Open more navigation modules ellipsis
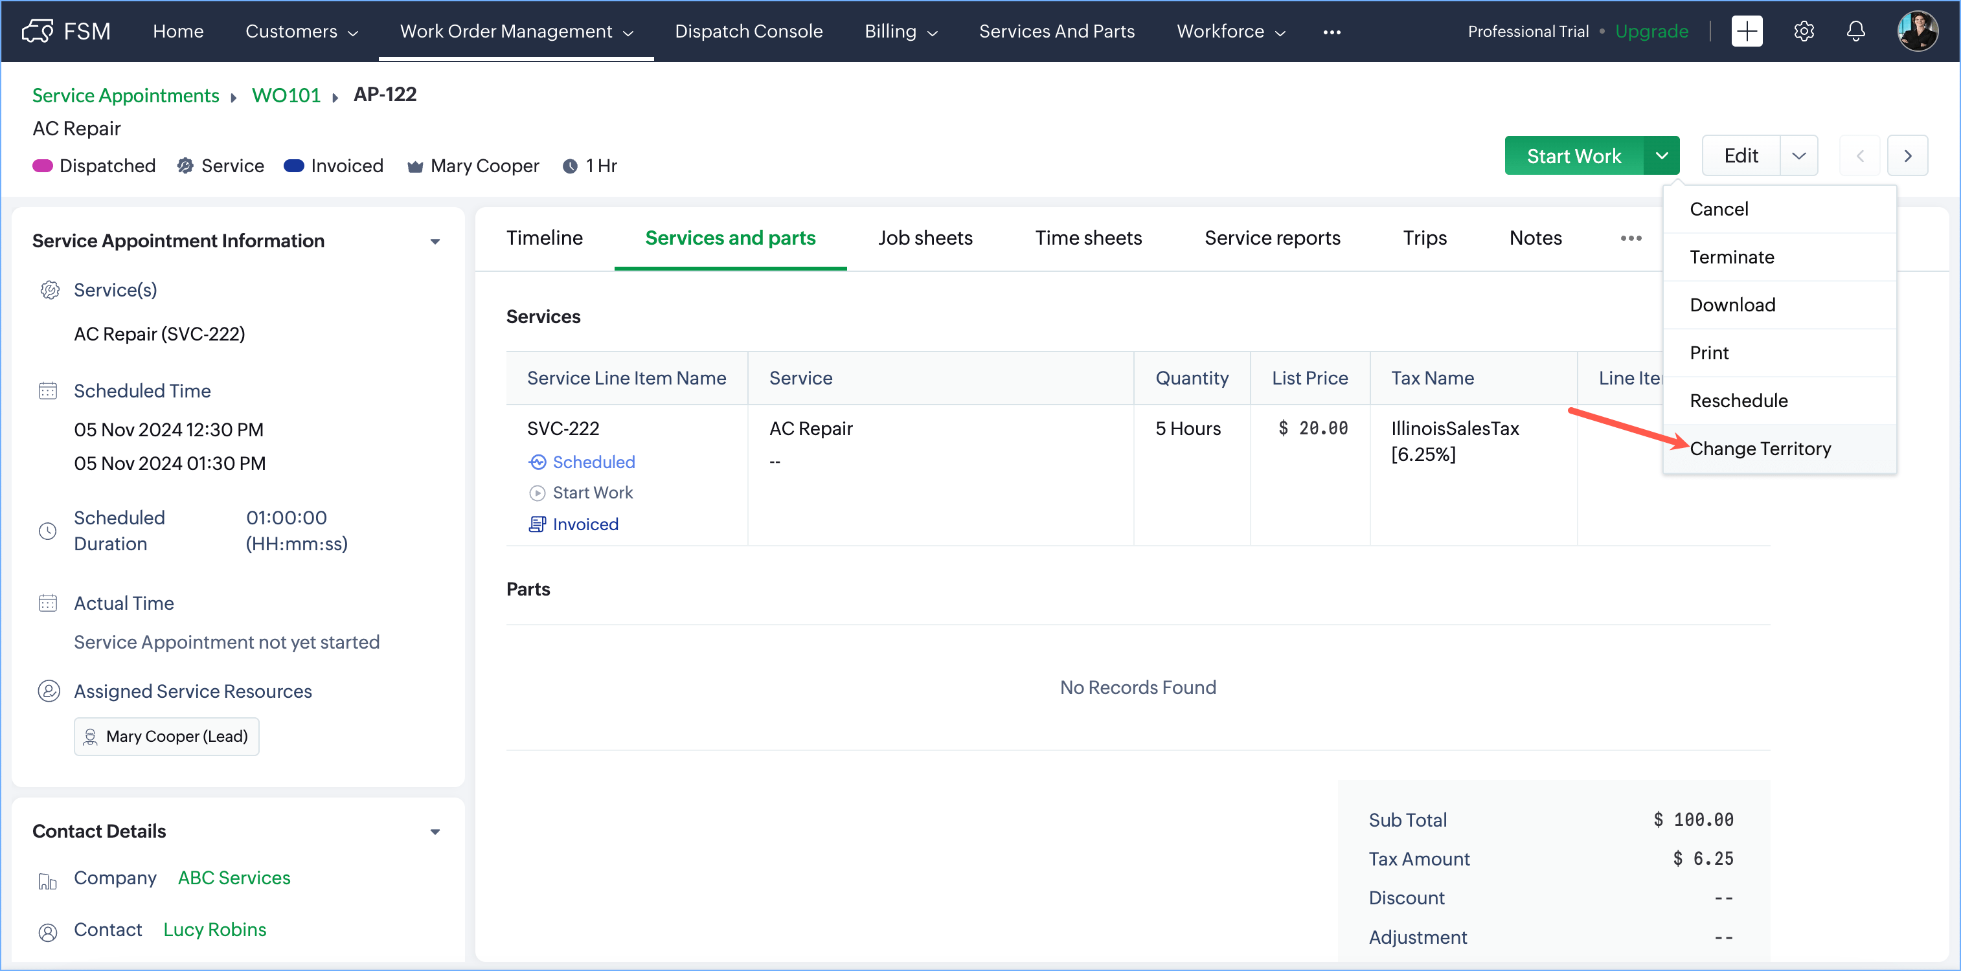Screen dimensions: 1961x971 tap(1332, 32)
